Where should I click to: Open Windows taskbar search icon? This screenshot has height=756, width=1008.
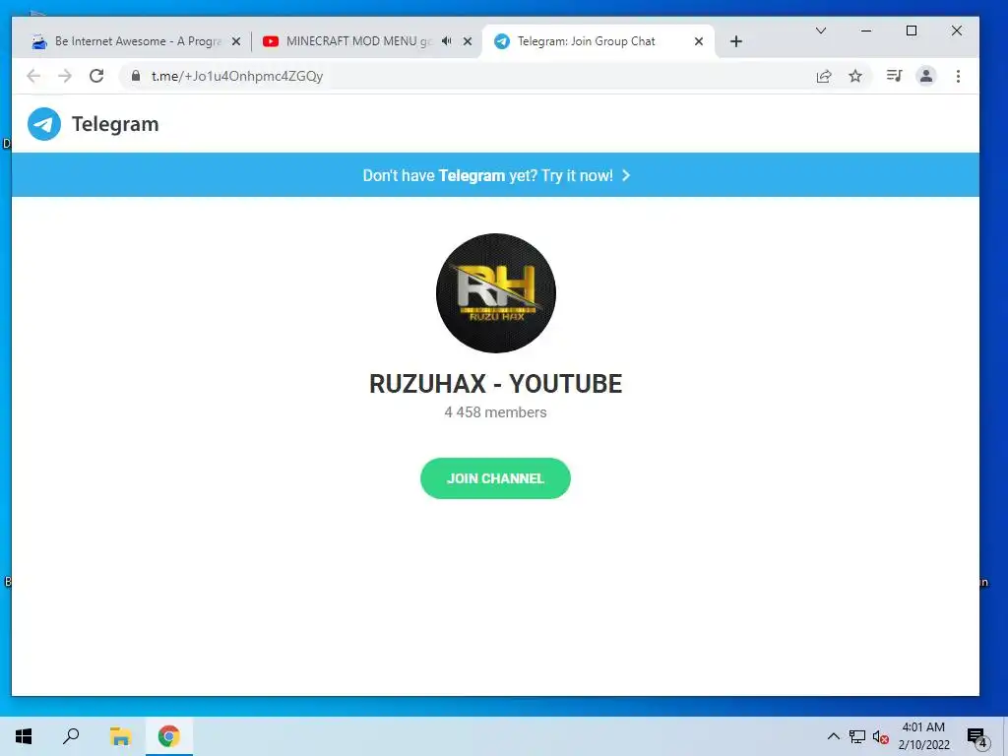71,736
